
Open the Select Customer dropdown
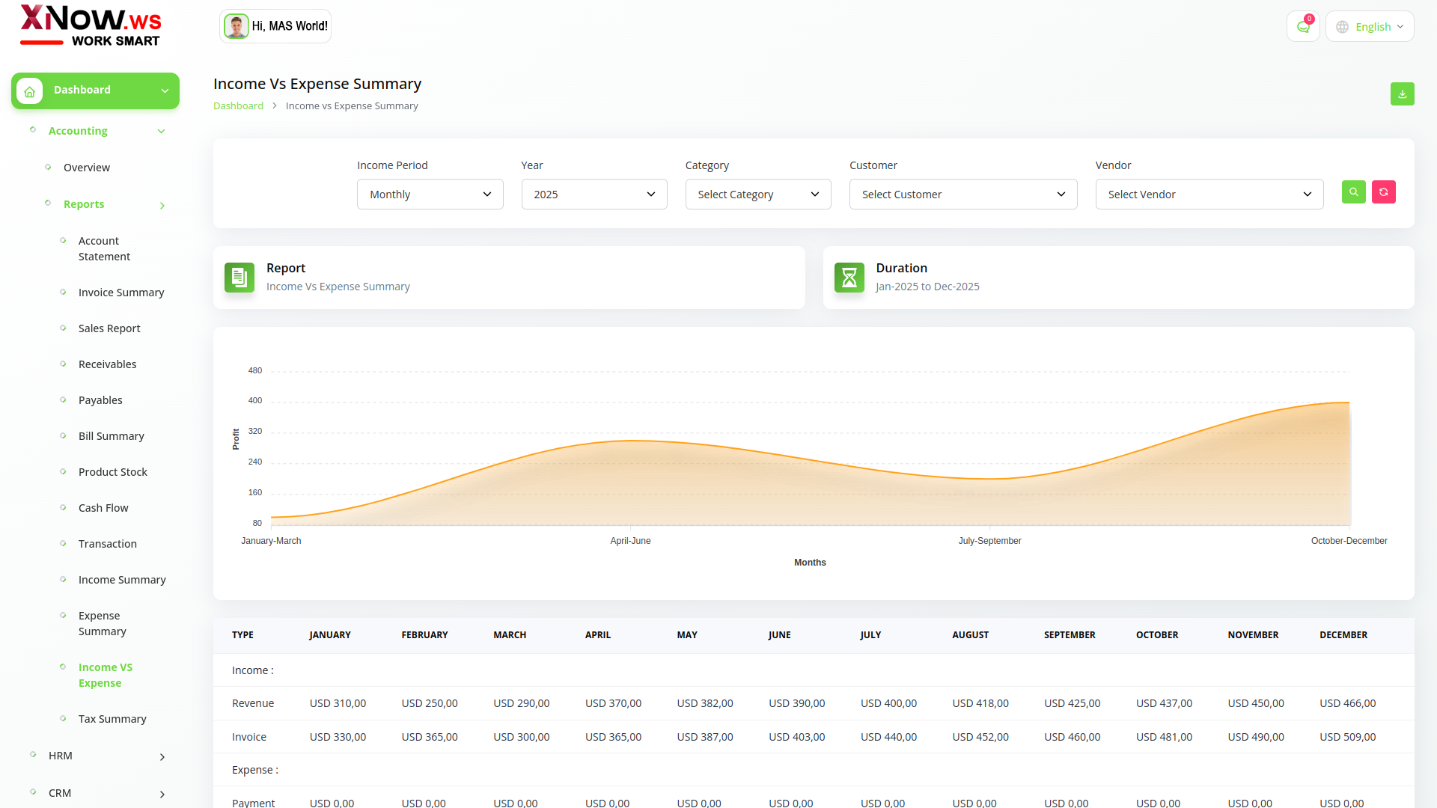[962, 195]
